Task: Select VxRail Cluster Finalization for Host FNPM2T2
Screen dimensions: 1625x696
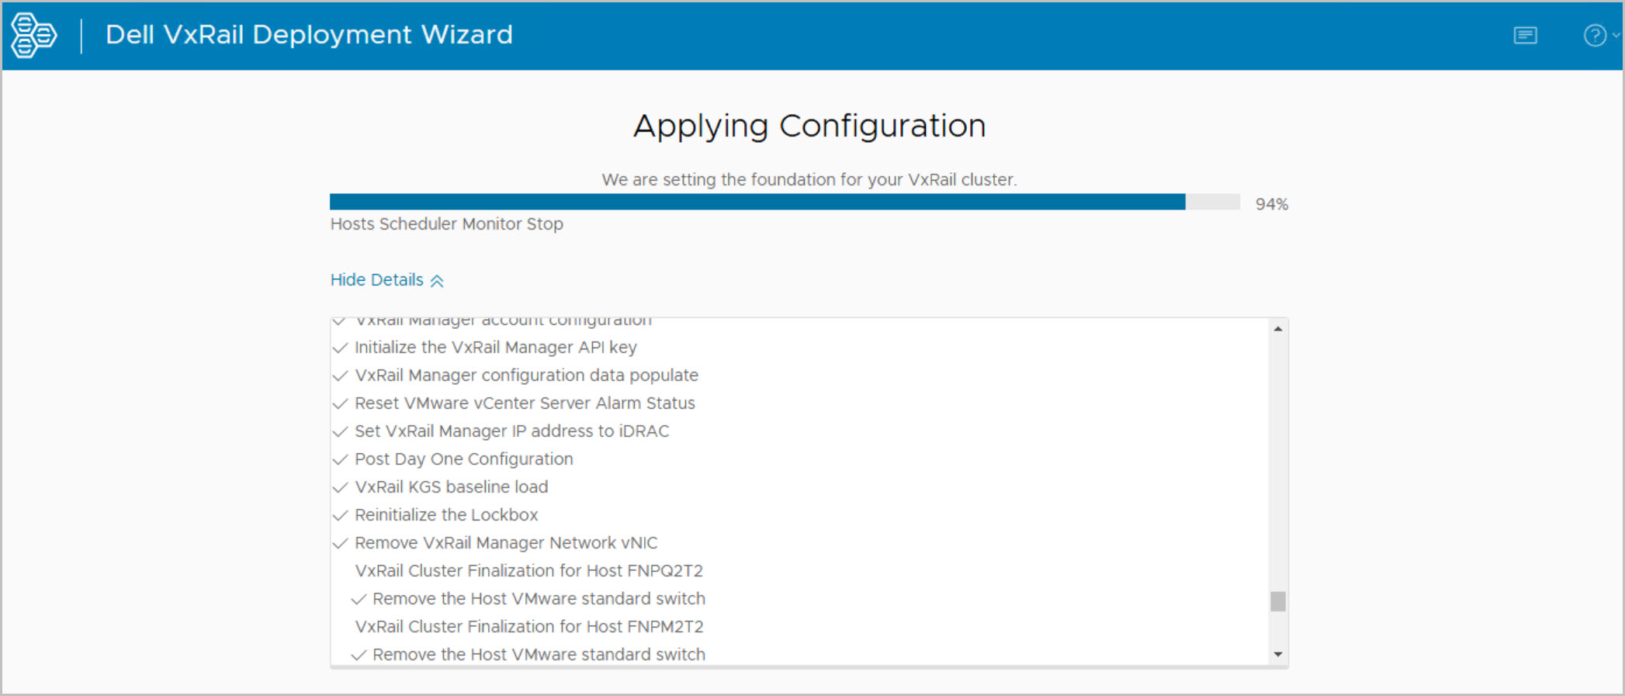Action: point(528,627)
